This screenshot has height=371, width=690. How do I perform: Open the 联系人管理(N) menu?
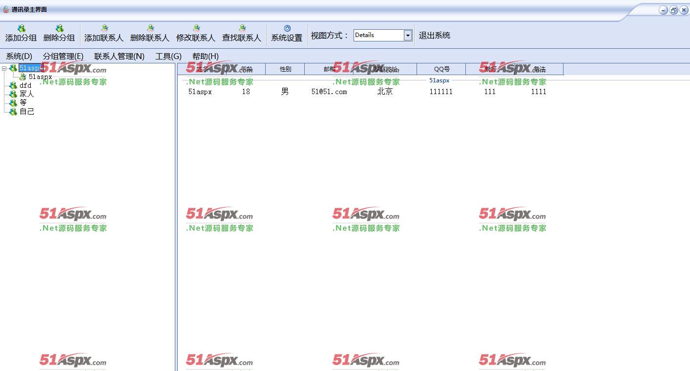119,56
